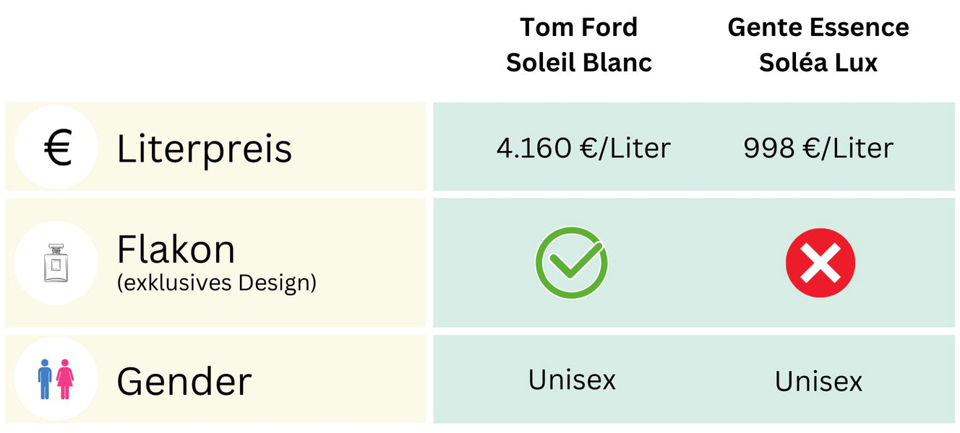
Task: Click Unisex under Gente Essence column
Action: point(818,380)
